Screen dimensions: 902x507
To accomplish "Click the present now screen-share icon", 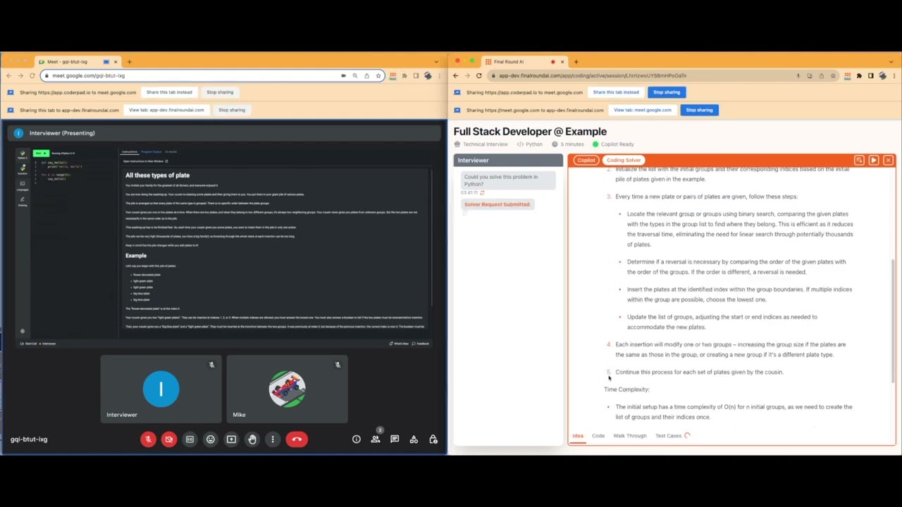I will click(x=231, y=439).
